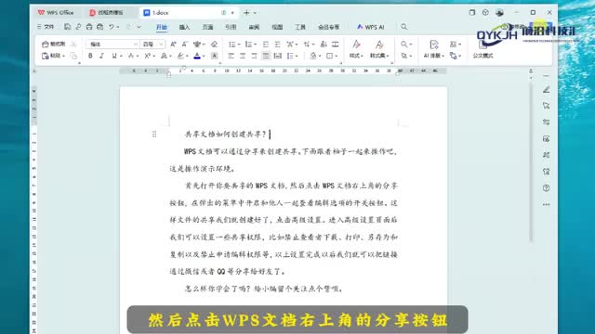The height and width of the screenshot is (334, 595).
Task: Expand font color arrow
Action: coord(204,57)
